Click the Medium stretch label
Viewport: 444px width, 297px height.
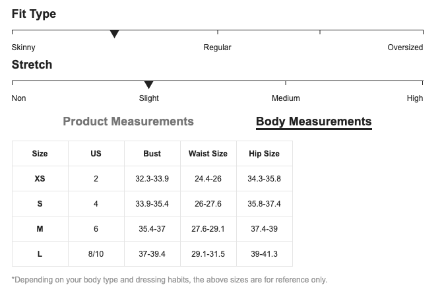[286, 98]
